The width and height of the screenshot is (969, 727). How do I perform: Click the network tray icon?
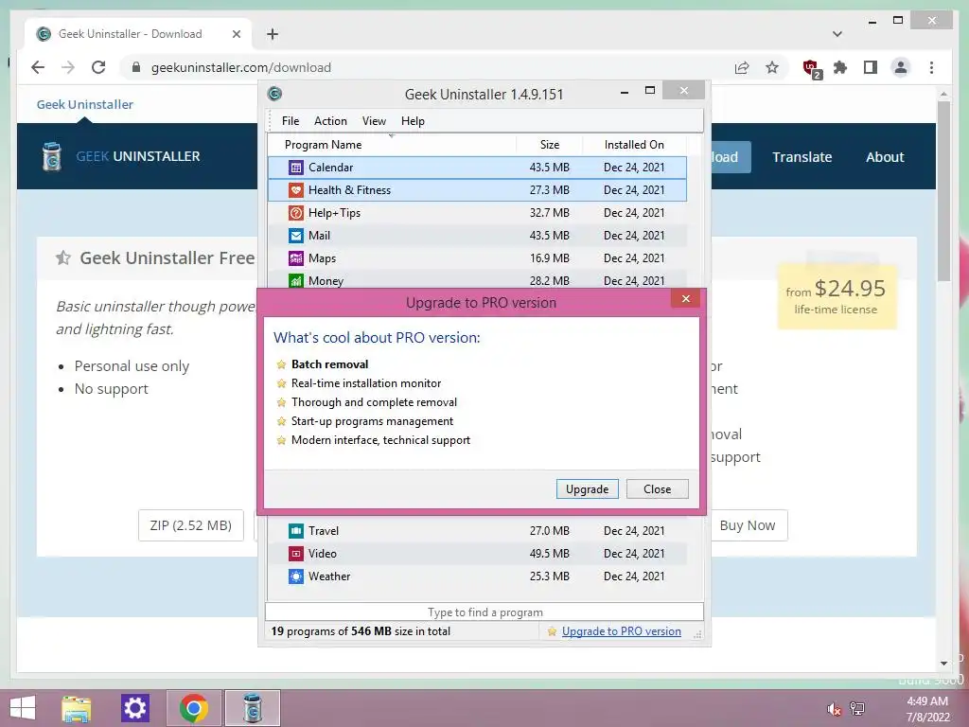[x=857, y=708]
